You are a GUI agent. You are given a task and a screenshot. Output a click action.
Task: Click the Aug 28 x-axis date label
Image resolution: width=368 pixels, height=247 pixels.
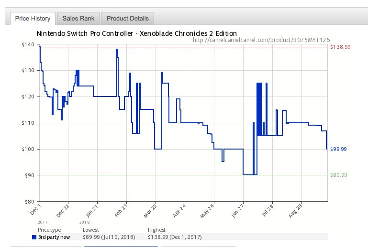click(x=295, y=211)
